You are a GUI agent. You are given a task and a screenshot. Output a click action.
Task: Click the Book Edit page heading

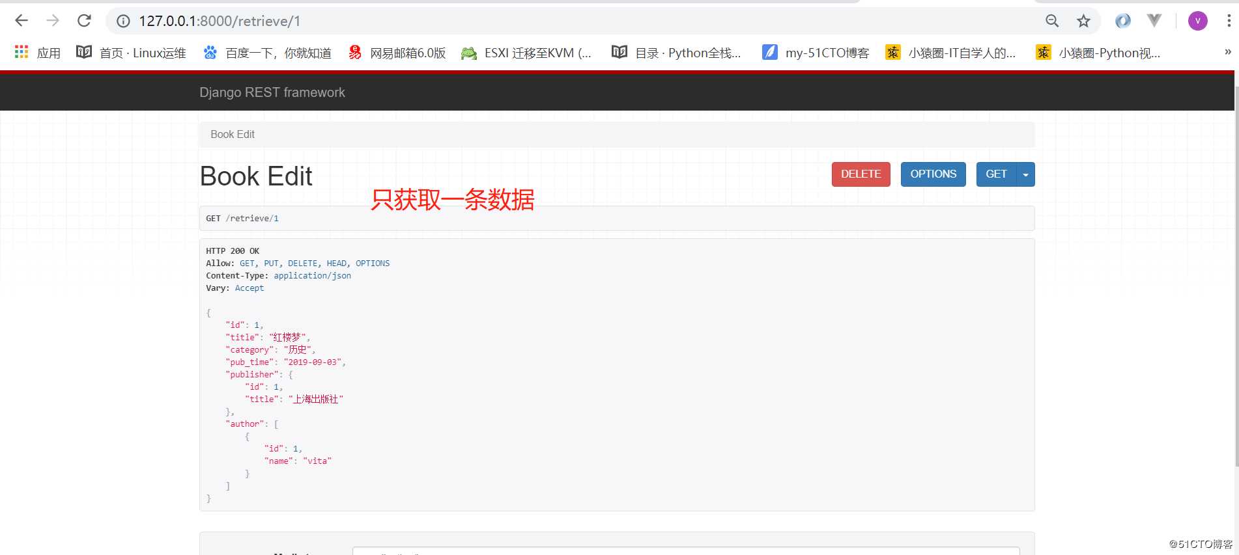pos(256,176)
